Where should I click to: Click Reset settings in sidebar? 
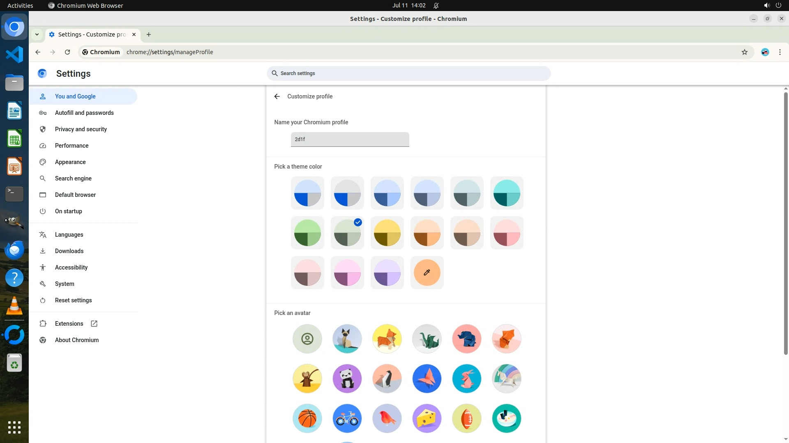[73, 300]
